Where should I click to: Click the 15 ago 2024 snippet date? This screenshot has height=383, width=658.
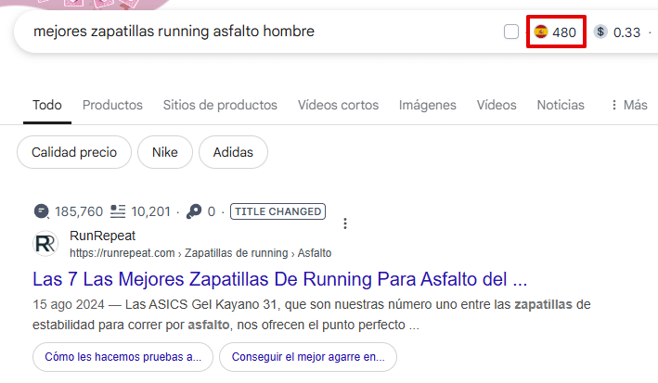(69, 304)
